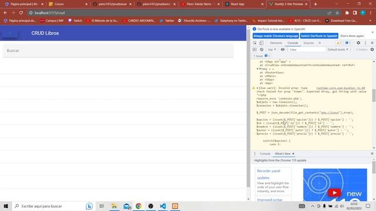
Task: Go back with the browser back arrow
Action: click(5, 13)
